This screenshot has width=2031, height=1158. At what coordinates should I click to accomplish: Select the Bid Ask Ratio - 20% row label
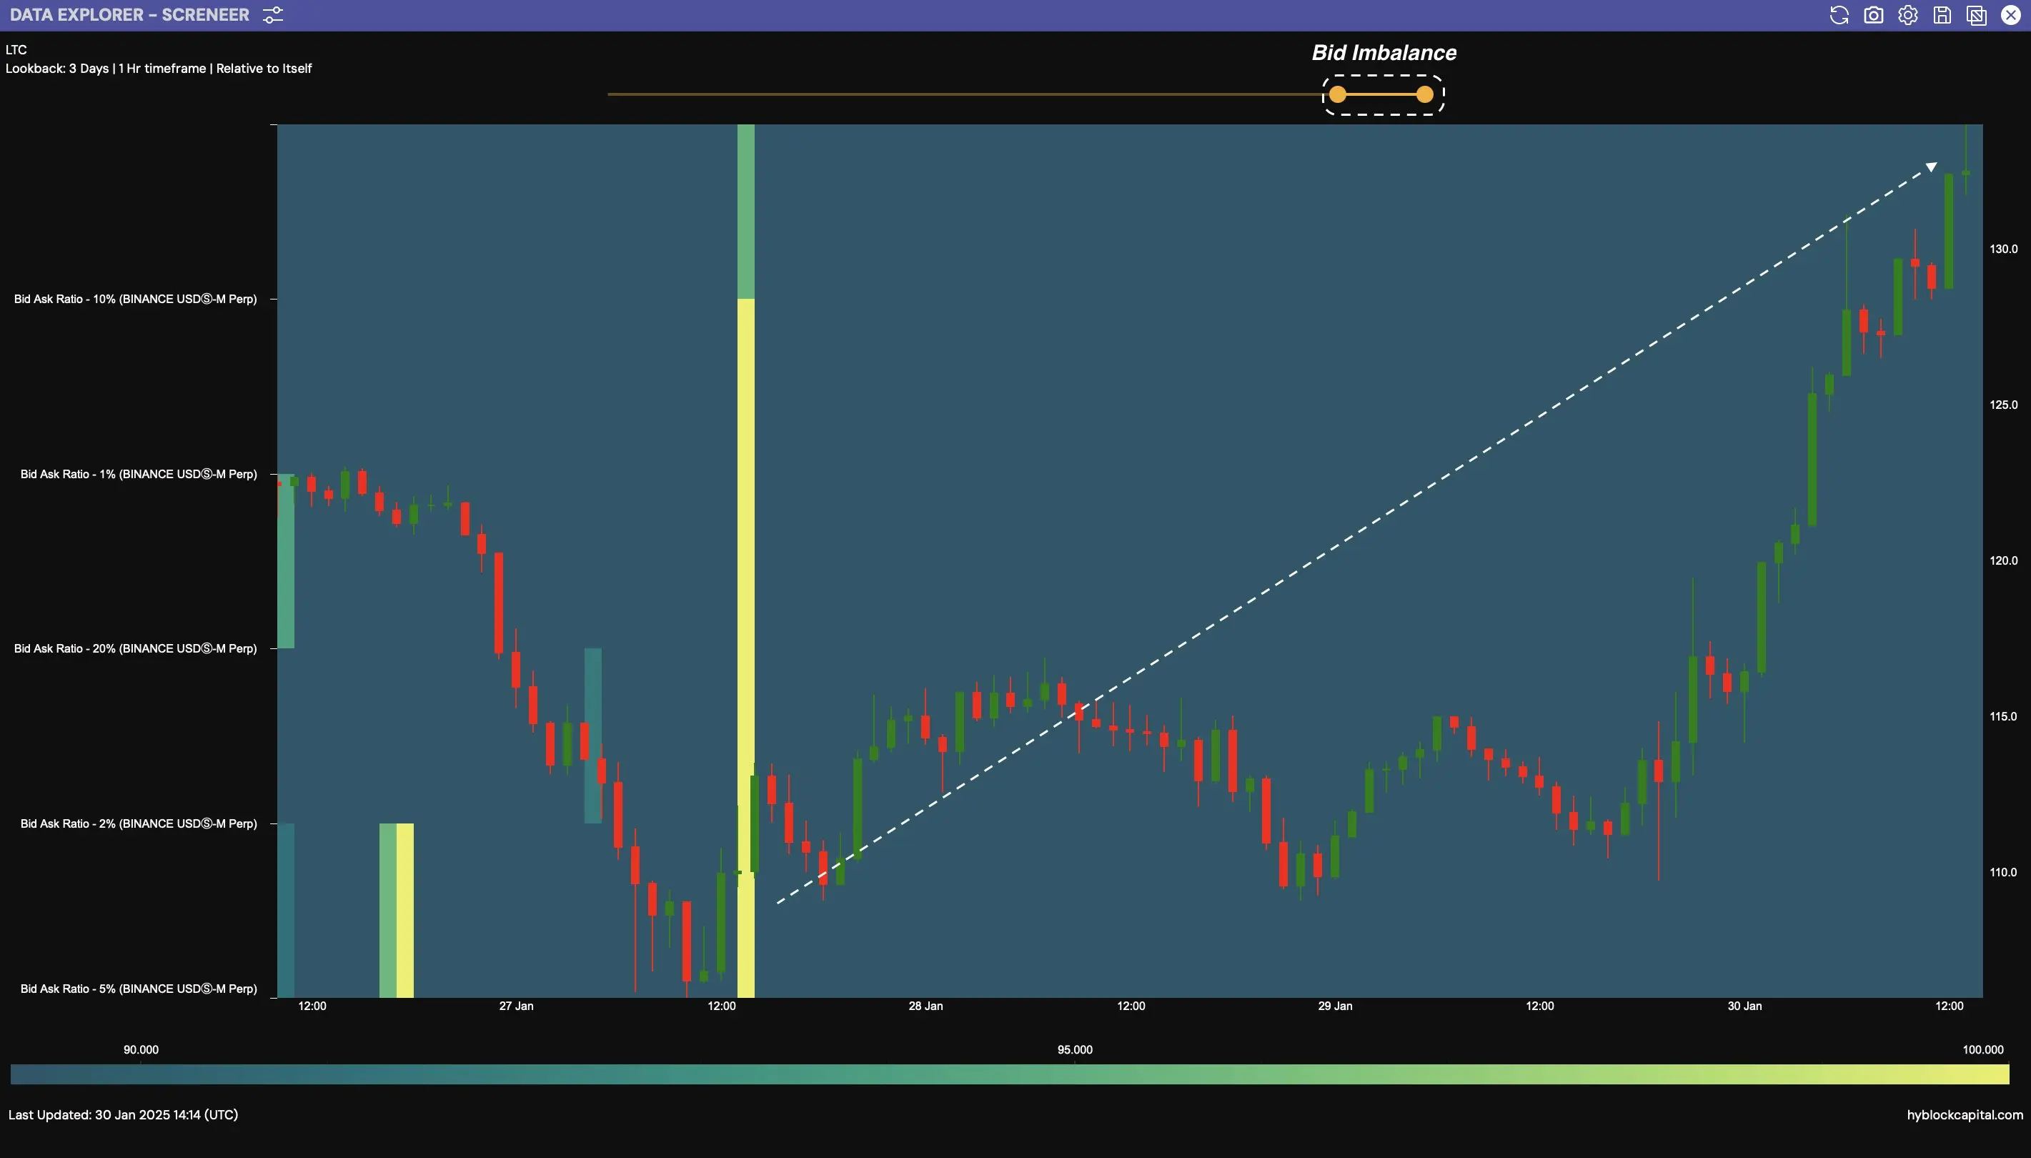pyautogui.click(x=135, y=648)
